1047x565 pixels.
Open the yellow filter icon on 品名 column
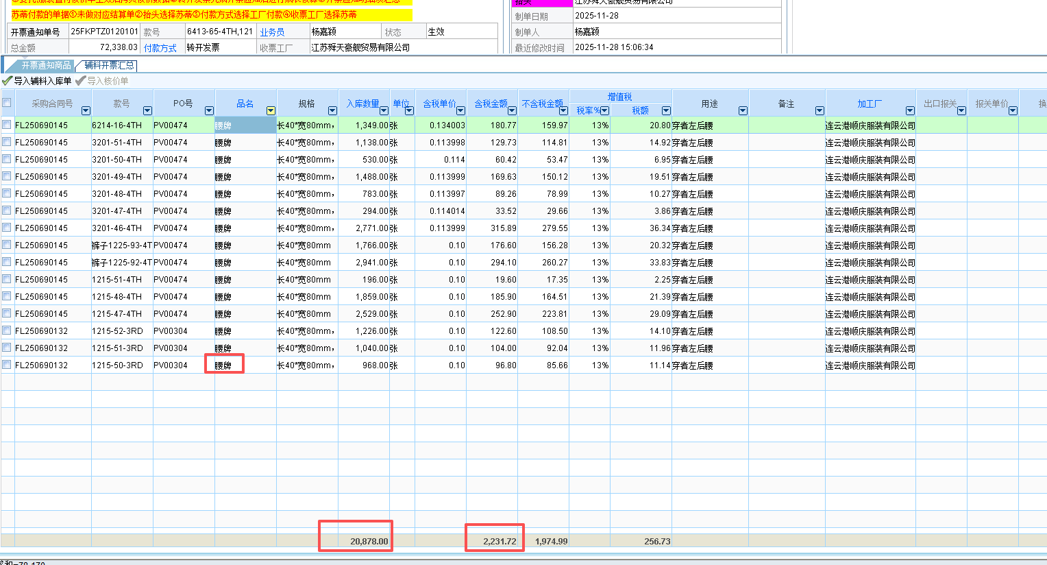pyautogui.click(x=271, y=111)
